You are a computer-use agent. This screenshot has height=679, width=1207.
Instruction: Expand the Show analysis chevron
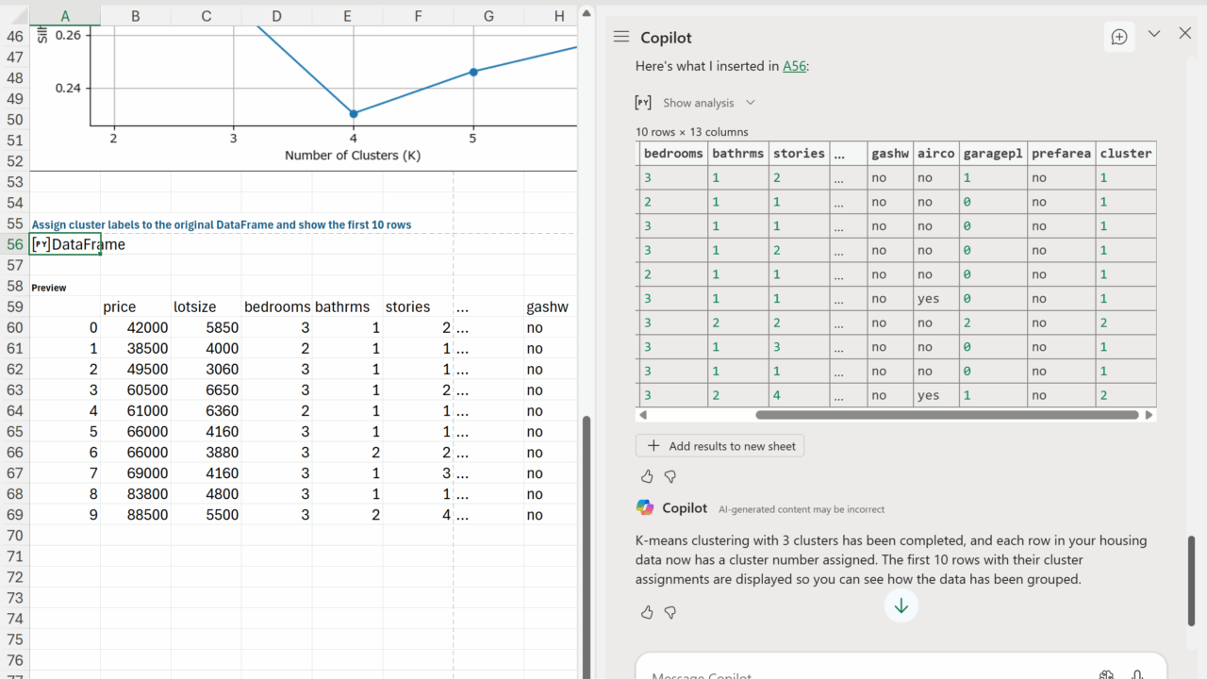(751, 103)
